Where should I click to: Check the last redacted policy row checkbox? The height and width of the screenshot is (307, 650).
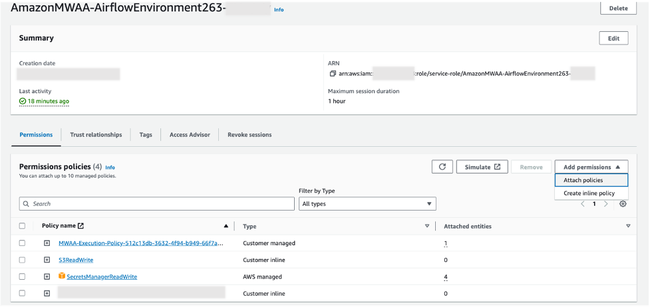[x=23, y=293]
